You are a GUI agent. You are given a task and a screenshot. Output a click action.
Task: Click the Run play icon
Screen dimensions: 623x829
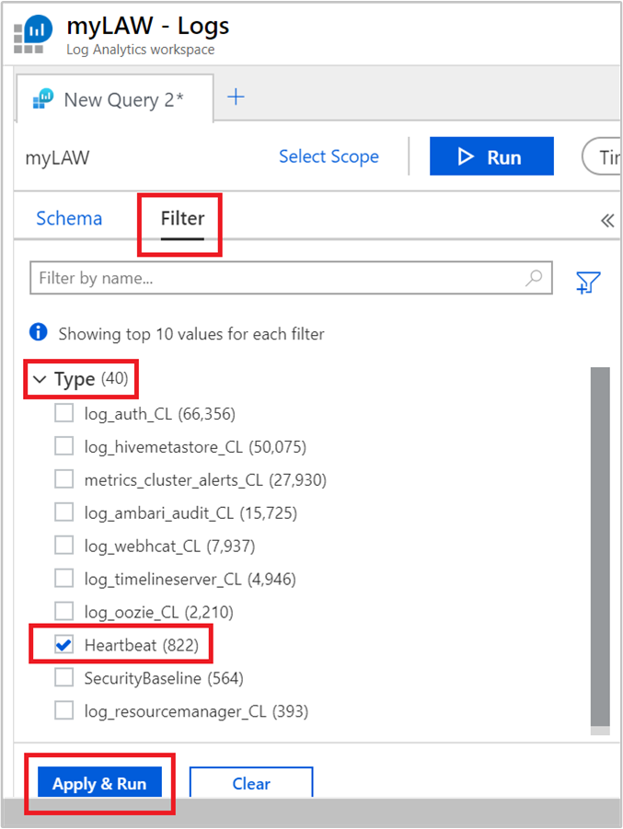click(466, 155)
